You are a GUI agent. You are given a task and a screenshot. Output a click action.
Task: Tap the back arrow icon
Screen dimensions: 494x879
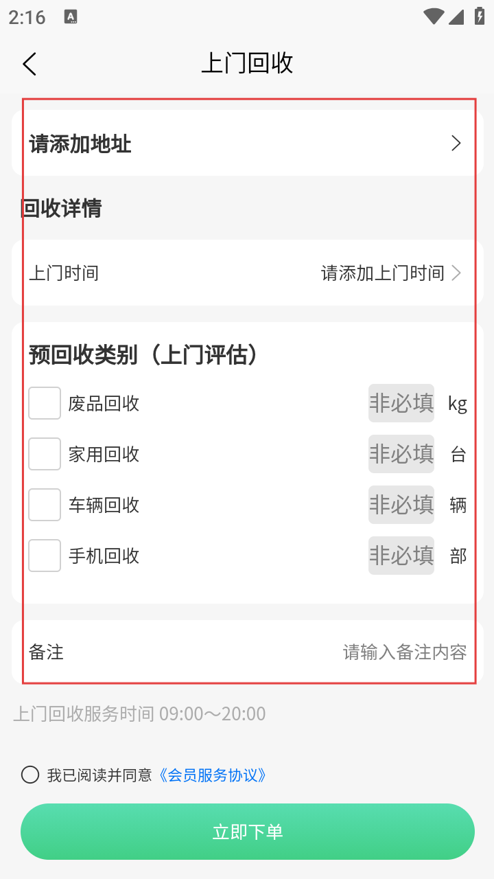tap(29, 64)
